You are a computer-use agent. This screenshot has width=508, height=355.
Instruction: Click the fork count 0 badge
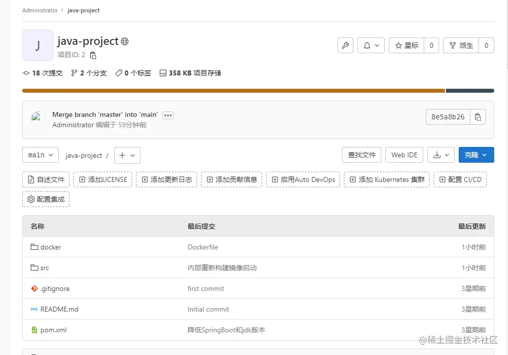click(x=486, y=45)
